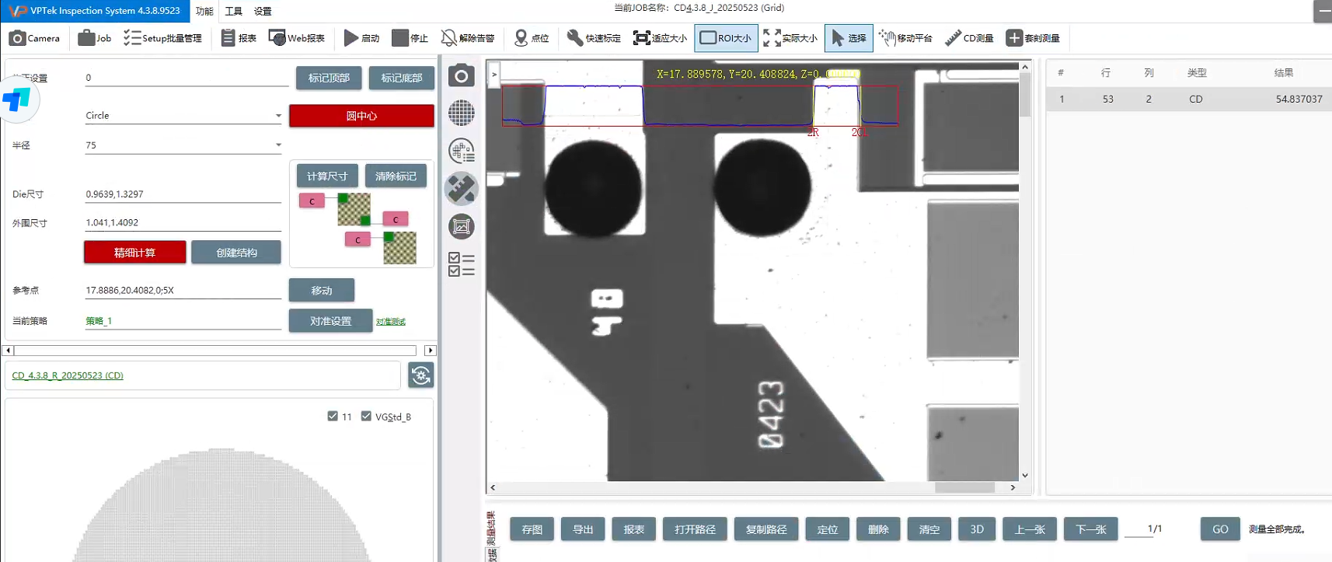Viewport: 1332px width, 562px height.
Task: Fit the image with 适应大小
Action: (x=660, y=38)
